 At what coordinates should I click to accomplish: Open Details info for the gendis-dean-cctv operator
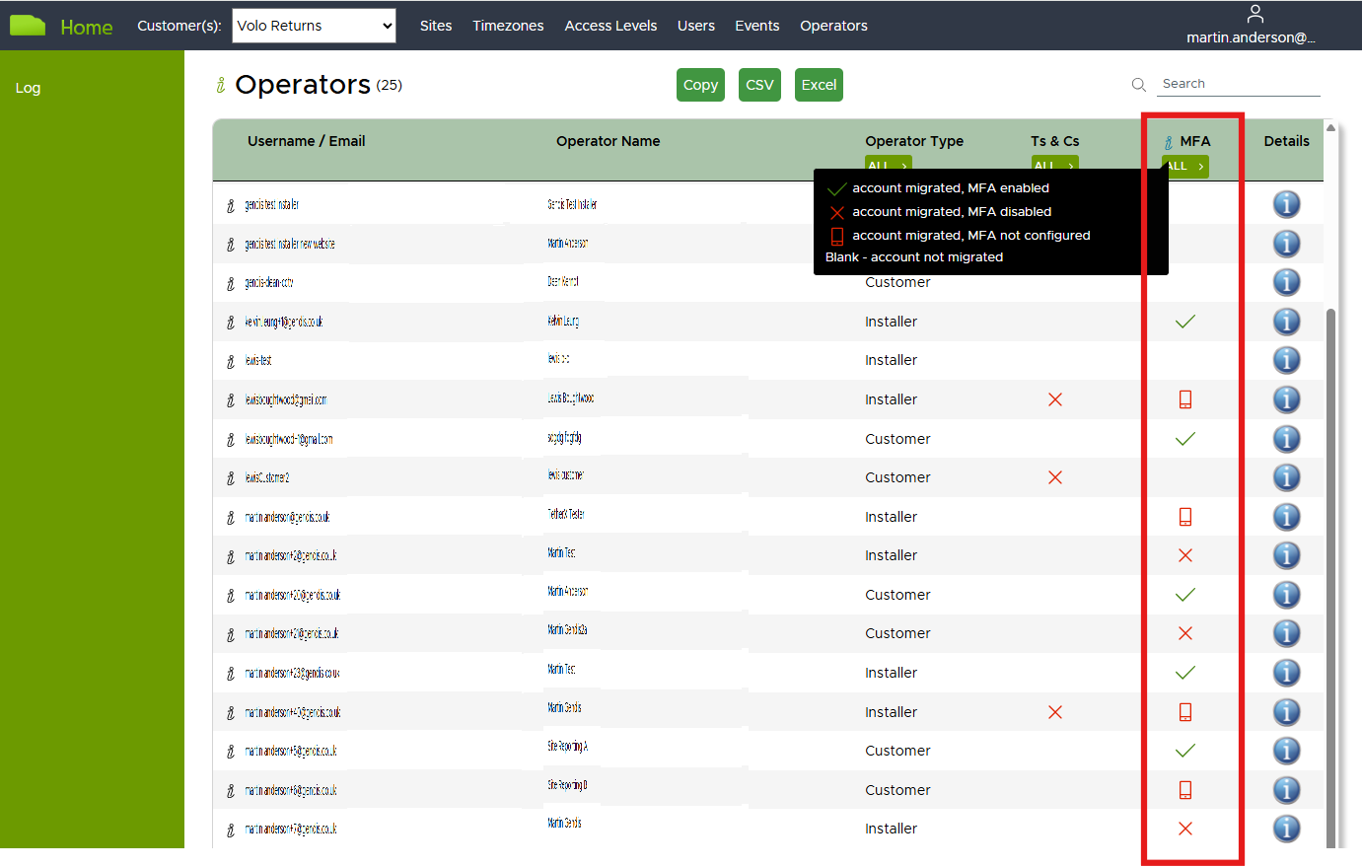[1286, 282]
